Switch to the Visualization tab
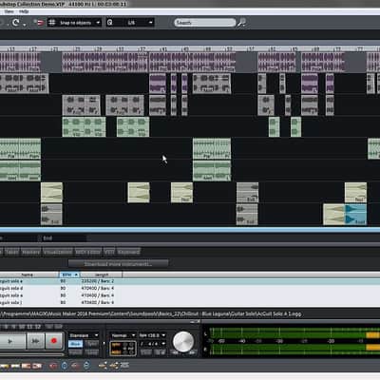380x380 pixels. tap(58, 252)
